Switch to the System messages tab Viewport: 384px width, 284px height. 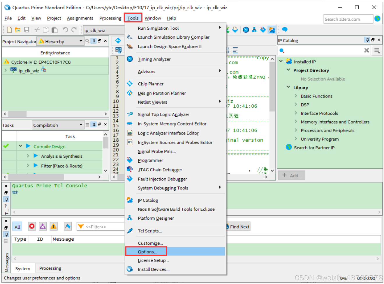[23, 268]
